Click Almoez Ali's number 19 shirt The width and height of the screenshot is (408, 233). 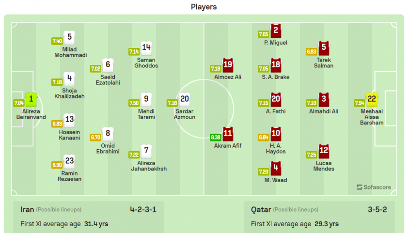228,65
